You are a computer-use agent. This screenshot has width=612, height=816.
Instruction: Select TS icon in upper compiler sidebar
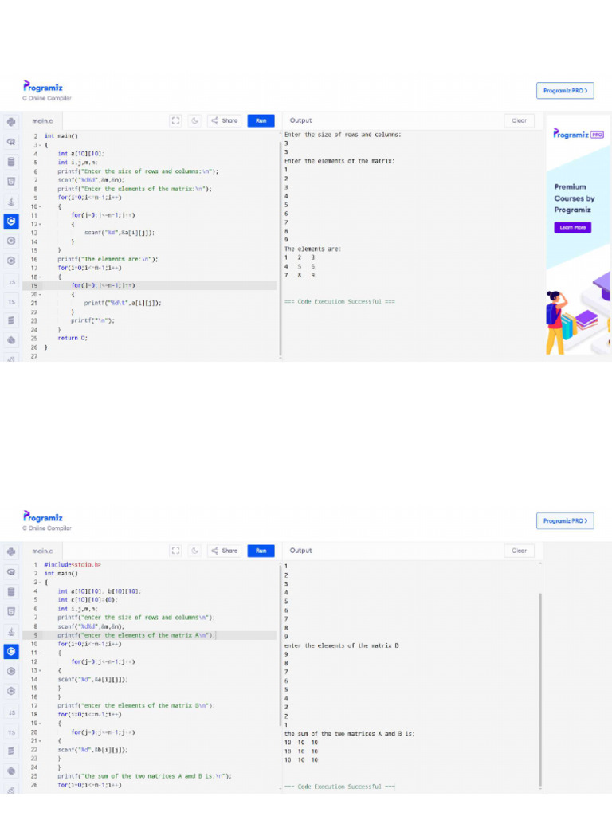(x=11, y=301)
